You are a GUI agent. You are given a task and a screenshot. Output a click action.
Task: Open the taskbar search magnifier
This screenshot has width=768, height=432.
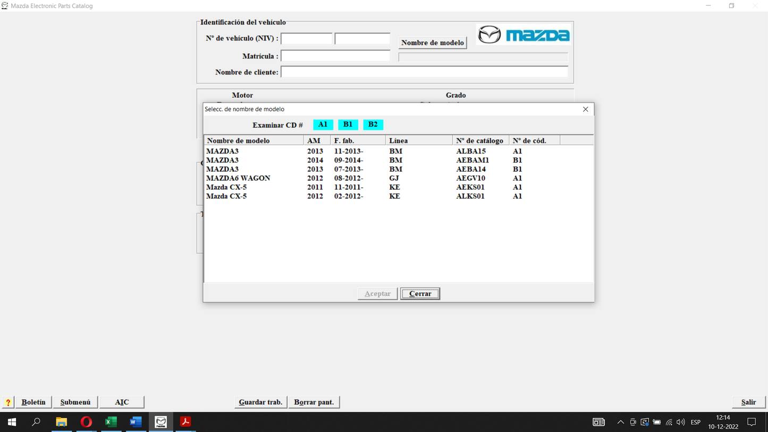pyautogui.click(x=36, y=422)
